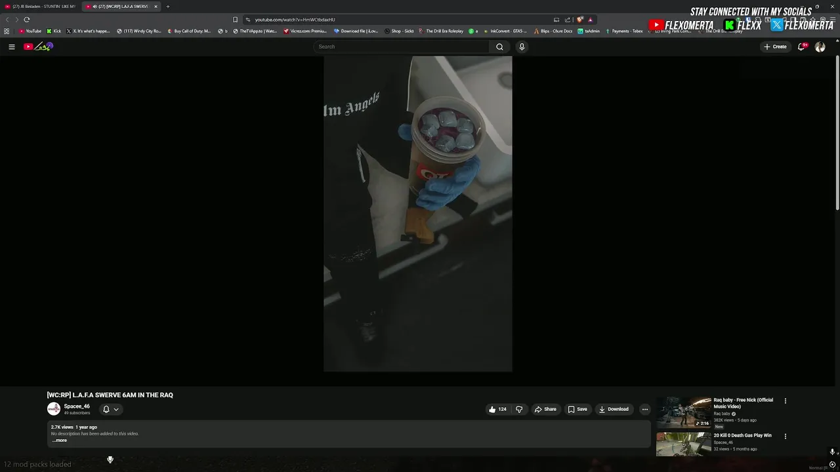Viewport: 840px width, 472px height.
Task: Open the Spacee_46 channel name link
Action: click(77, 406)
